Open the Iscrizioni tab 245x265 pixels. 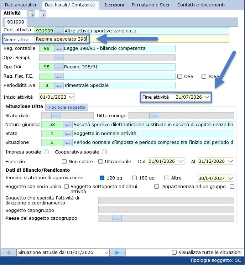pyautogui.click(x=114, y=5)
